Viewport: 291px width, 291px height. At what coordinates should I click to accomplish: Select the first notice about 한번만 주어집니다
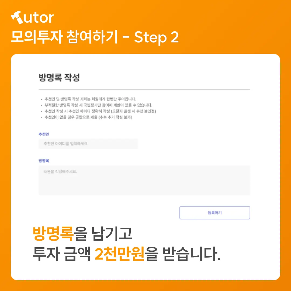(x=90, y=99)
